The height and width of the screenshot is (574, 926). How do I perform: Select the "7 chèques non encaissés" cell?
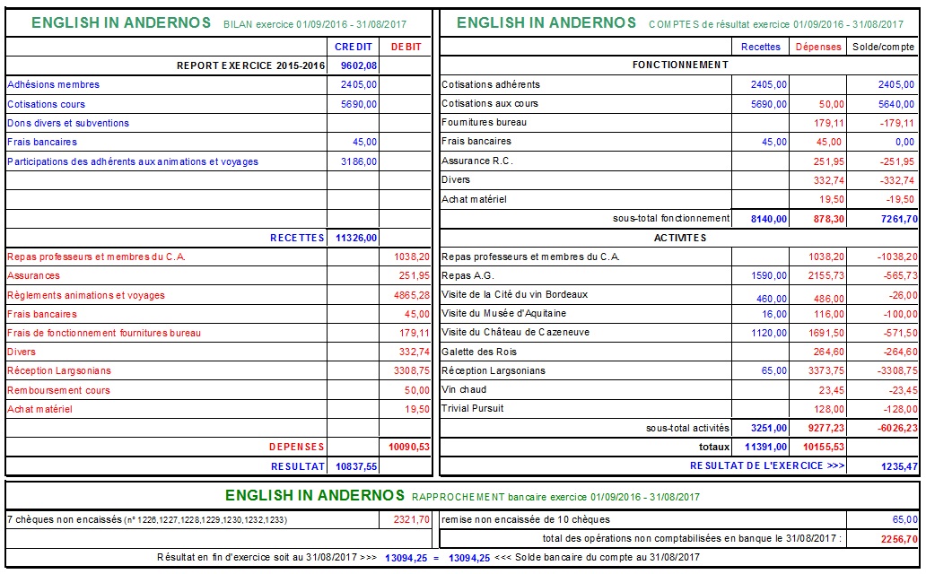click(147, 519)
